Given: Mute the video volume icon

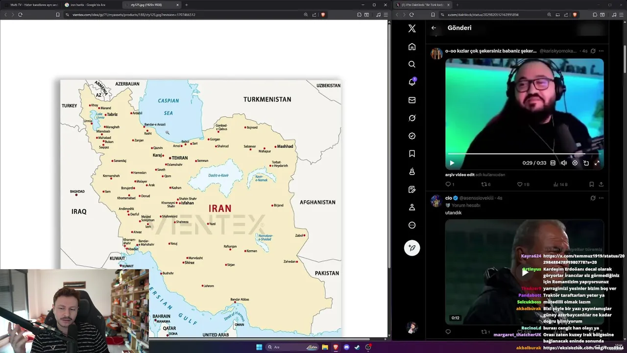Looking at the screenshot, I should point(564,163).
